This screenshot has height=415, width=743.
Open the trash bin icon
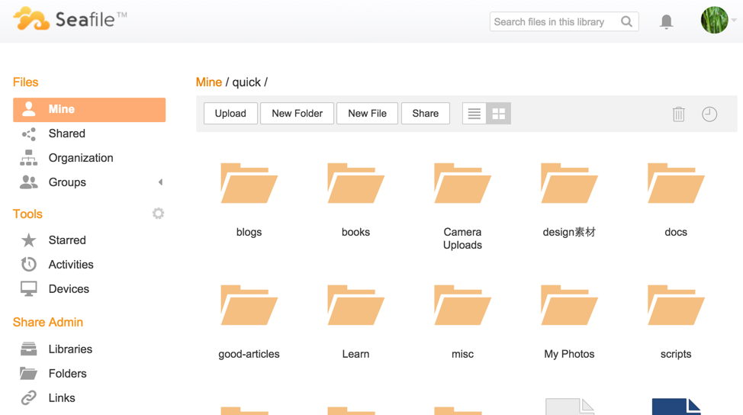pos(679,114)
